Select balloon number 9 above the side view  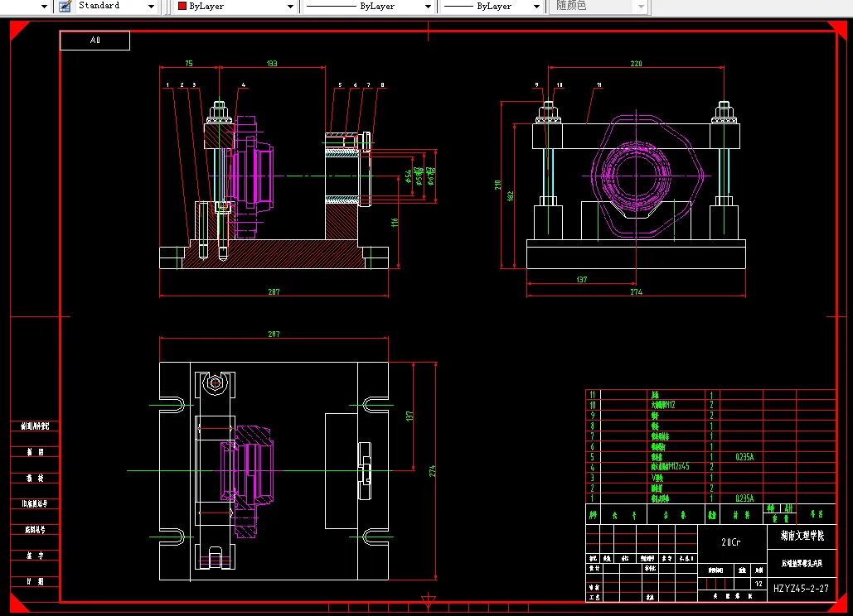click(536, 85)
